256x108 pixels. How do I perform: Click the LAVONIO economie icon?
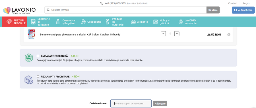tap(181, 22)
